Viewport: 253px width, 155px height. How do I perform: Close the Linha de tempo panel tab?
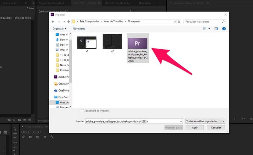click(23, 127)
